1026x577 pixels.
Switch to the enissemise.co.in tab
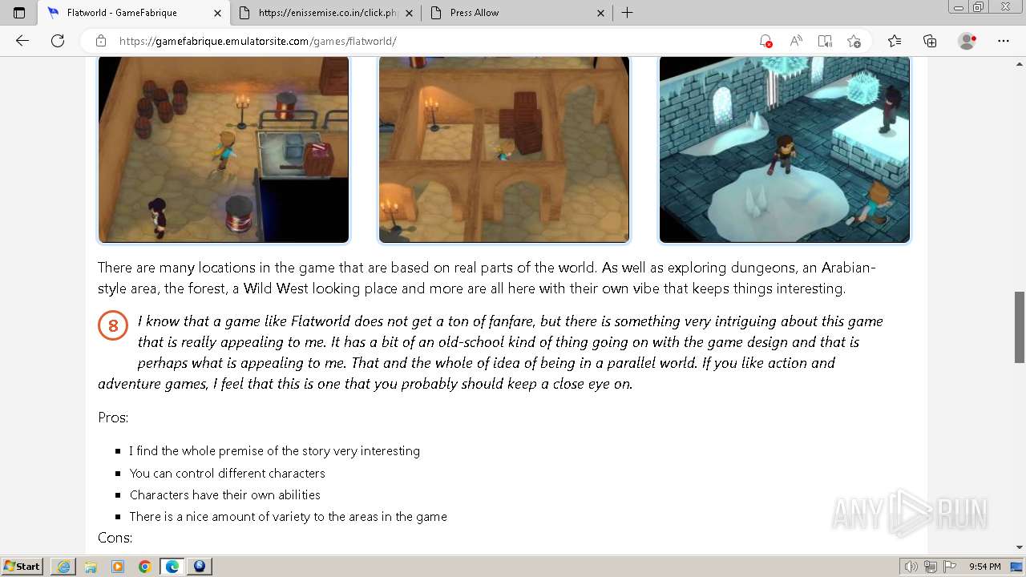click(326, 13)
